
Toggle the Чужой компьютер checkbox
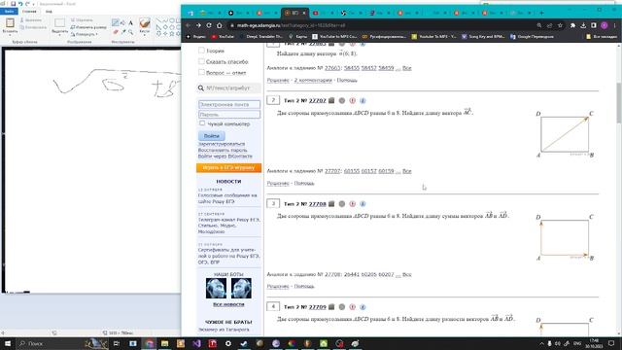(202, 123)
